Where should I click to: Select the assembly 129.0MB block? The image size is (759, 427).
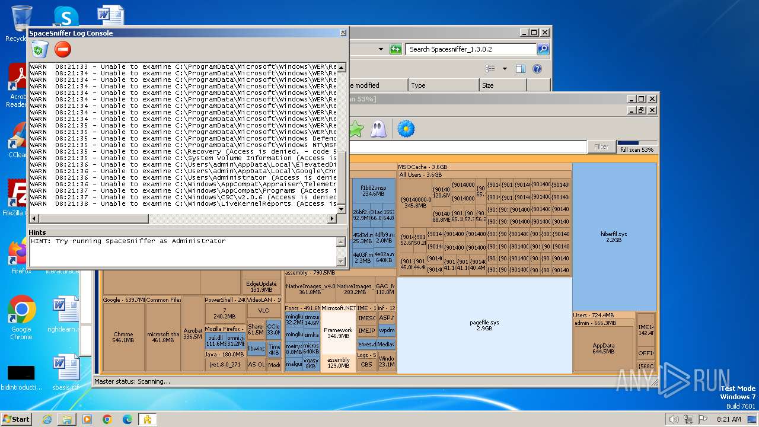pyautogui.click(x=339, y=363)
